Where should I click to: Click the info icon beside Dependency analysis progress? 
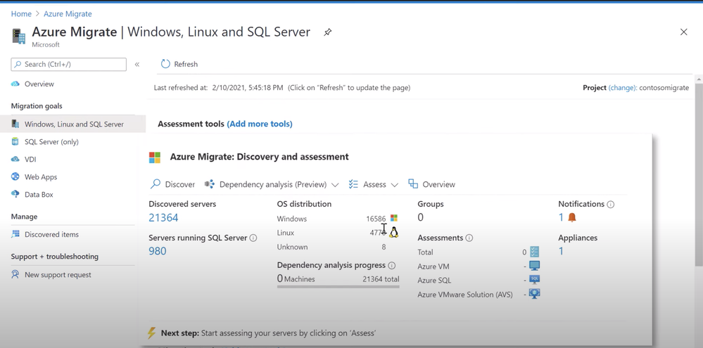click(x=391, y=265)
